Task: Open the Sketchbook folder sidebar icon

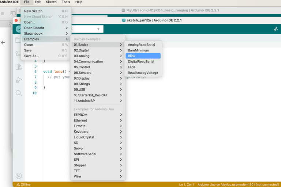Action: pos(18,40)
